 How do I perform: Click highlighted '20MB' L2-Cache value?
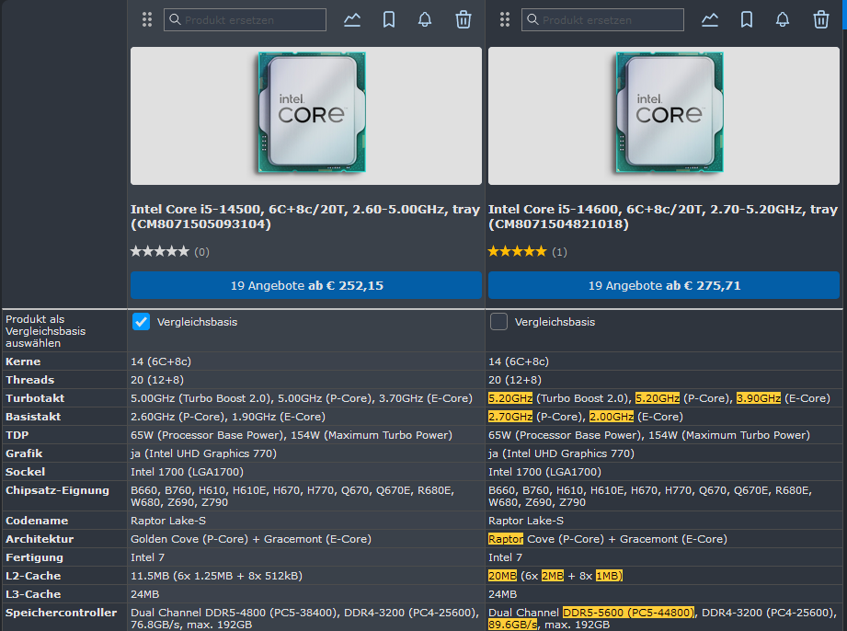tap(502, 576)
